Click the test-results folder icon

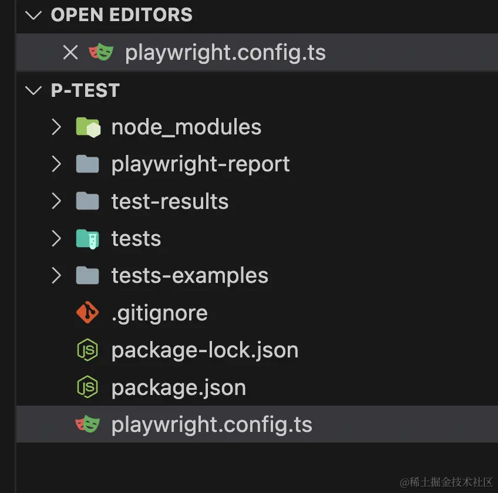coord(88,201)
